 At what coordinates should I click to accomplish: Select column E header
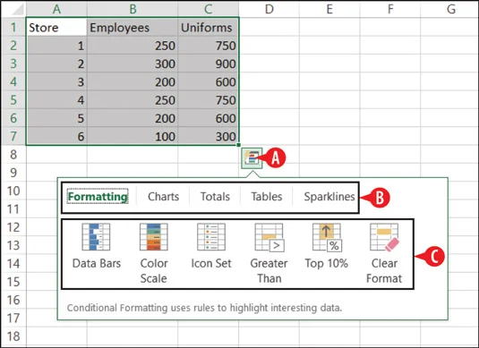(329, 9)
